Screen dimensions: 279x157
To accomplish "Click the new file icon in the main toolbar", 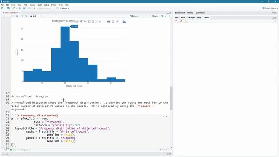I will click(x=2, y=8).
